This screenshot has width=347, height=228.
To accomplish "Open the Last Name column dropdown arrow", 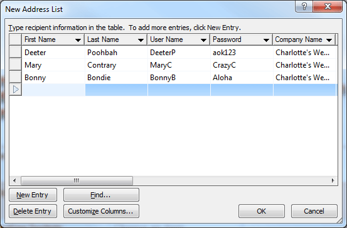I will point(141,40).
